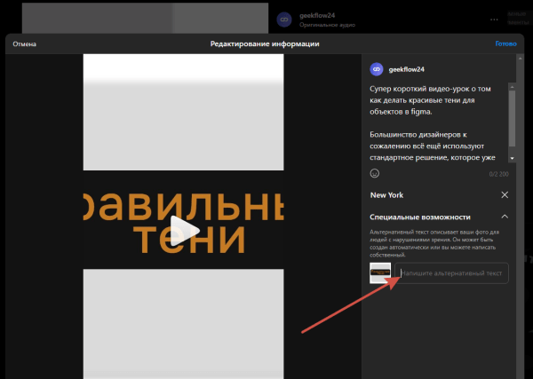Click the Редактирование информации title
This screenshot has height=379, width=533.
coord(265,44)
